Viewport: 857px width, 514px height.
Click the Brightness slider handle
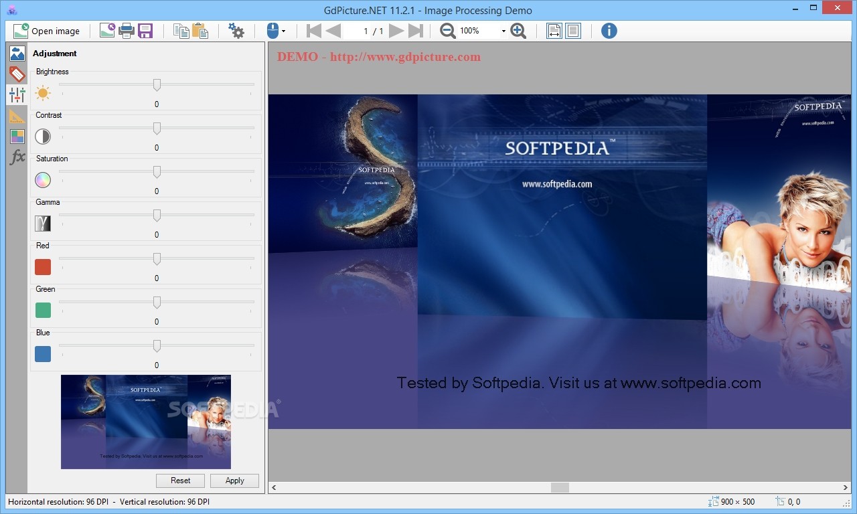coord(157,85)
